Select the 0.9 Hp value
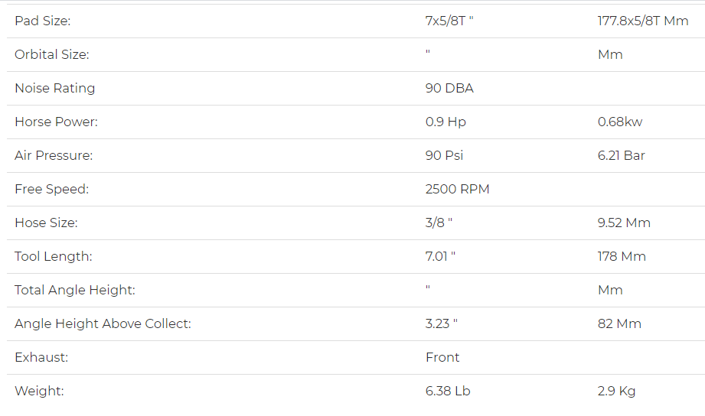This screenshot has height=416, width=705. tap(446, 122)
